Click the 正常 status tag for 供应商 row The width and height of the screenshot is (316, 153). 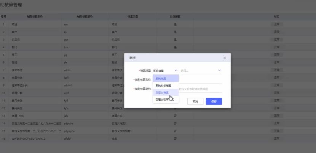click(x=276, y=39)
